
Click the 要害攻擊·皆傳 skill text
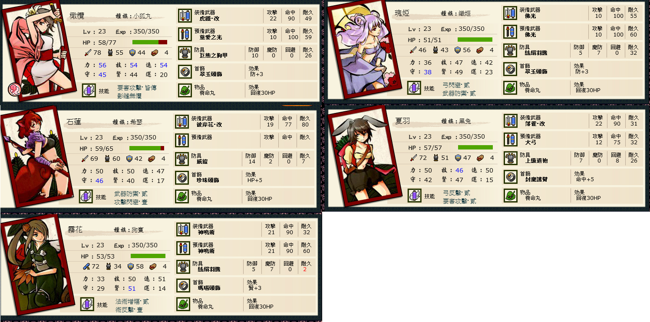(x=137, y=87)
